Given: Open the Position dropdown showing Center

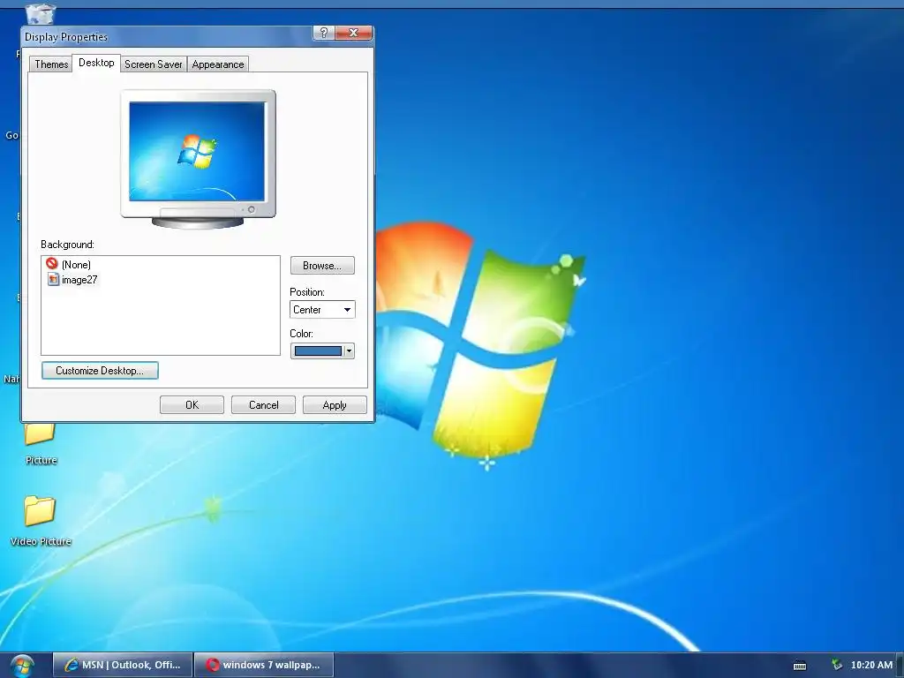Looking at the screenshot, I should click(x=322, y=310).
